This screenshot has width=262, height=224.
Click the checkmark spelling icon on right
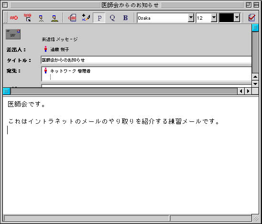tap(251, 18)
